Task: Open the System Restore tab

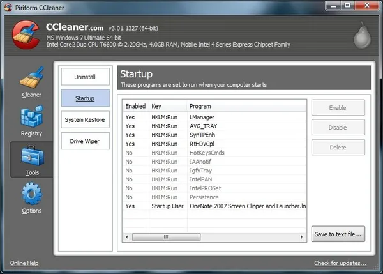Action: (86, 120)
